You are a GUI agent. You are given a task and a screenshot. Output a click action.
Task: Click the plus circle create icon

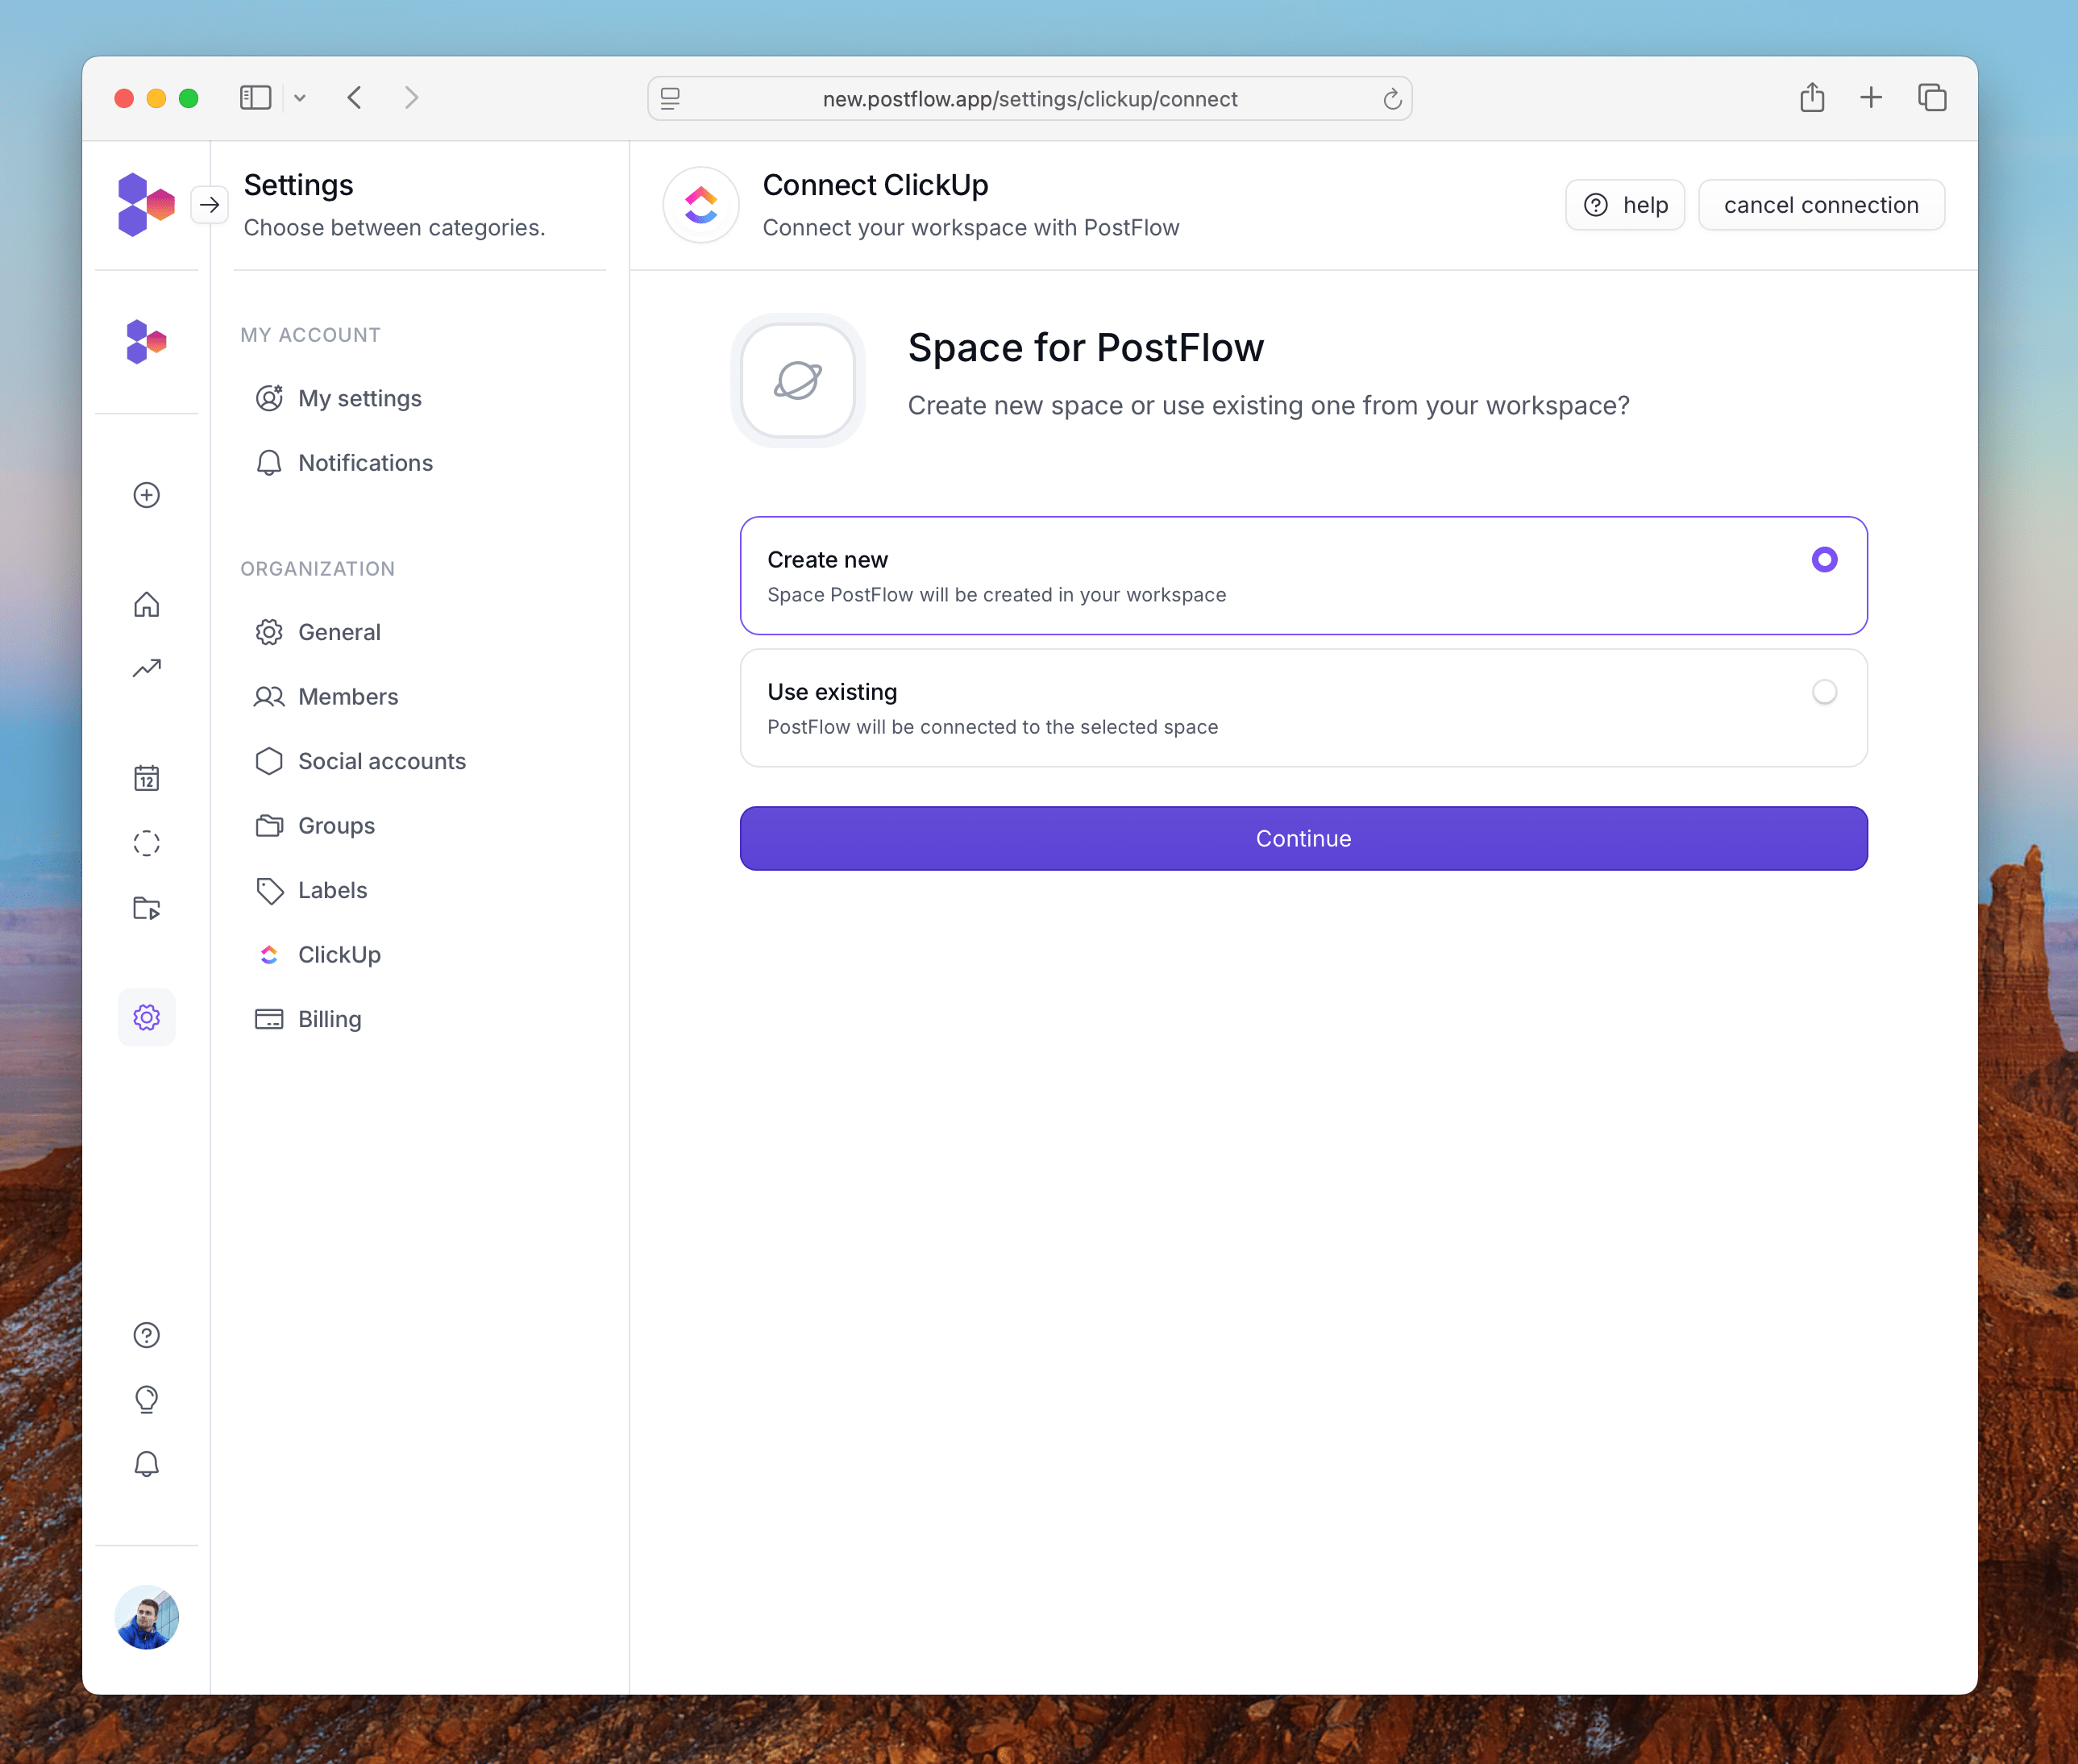(147, 495)
